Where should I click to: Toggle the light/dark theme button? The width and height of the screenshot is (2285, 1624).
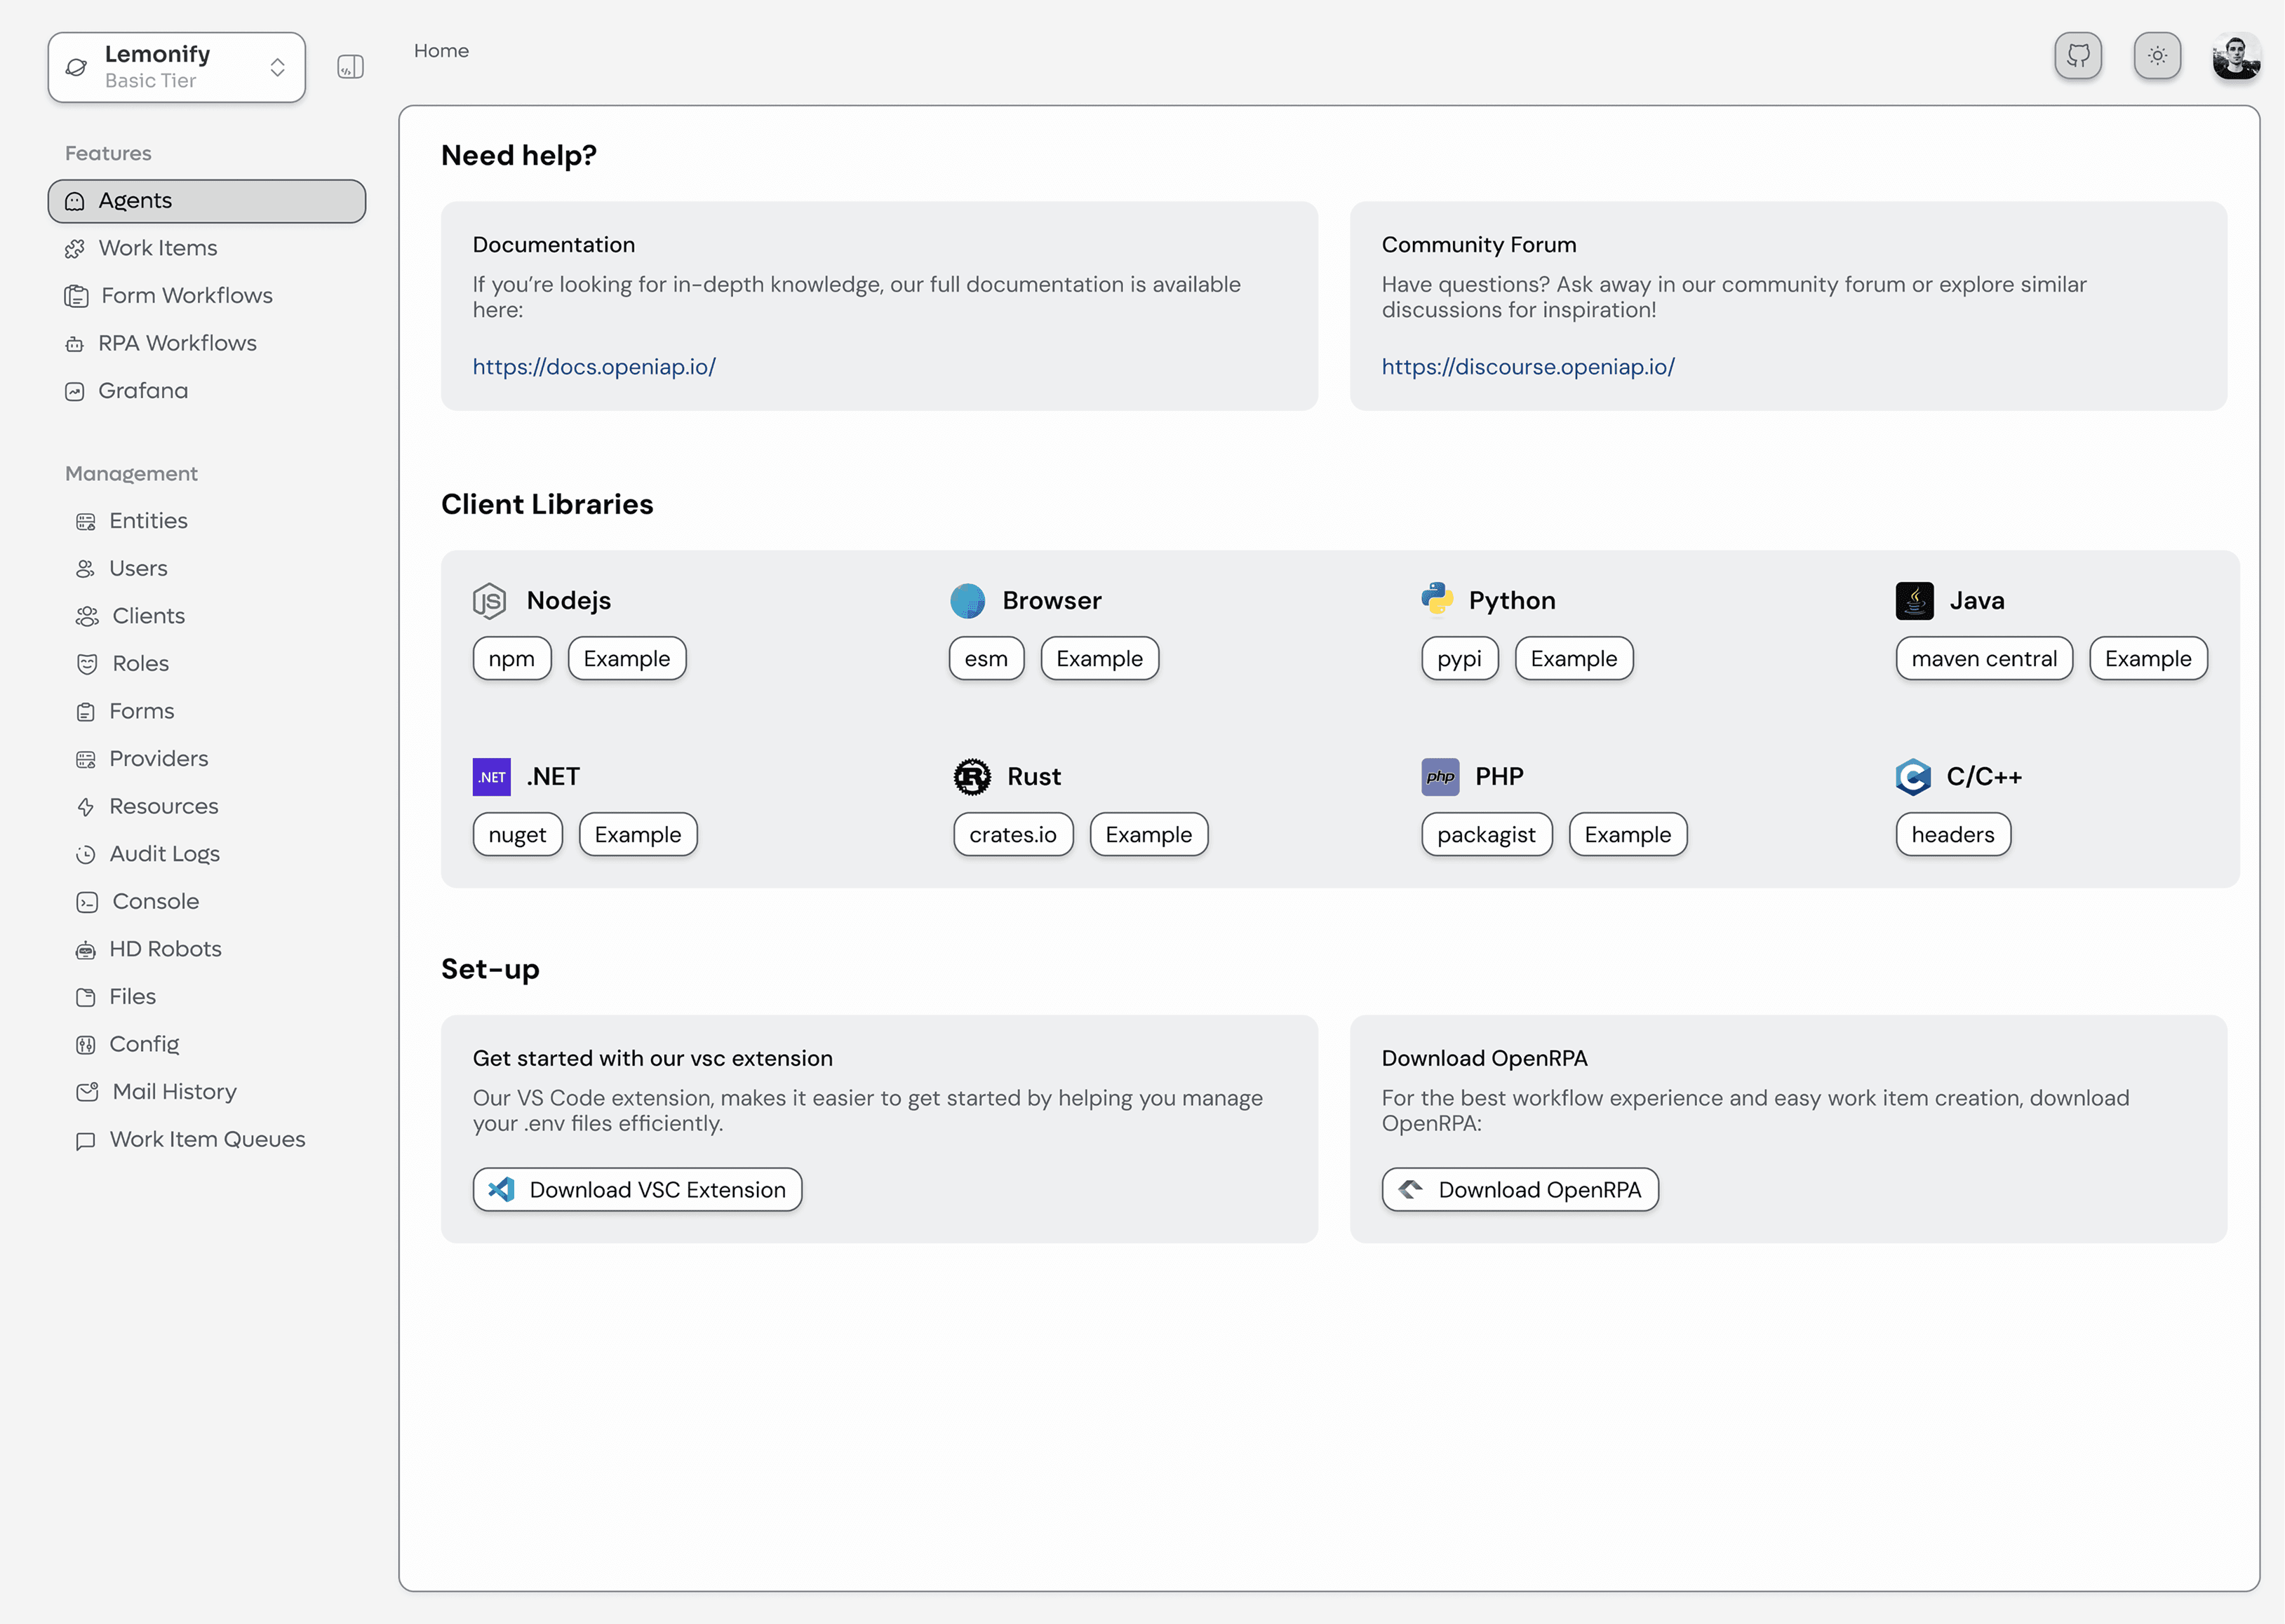(2157, 56)
